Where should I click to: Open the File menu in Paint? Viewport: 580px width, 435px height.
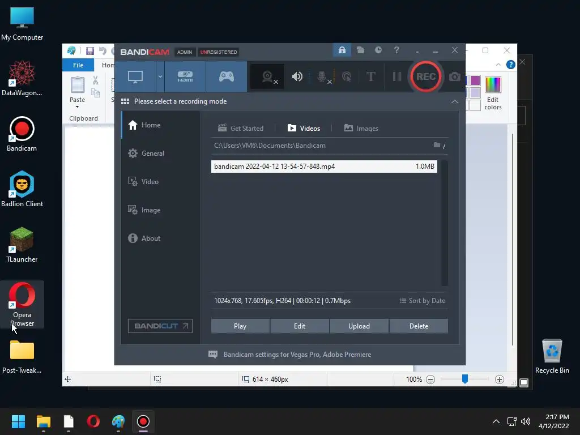[x=78, y=65]
